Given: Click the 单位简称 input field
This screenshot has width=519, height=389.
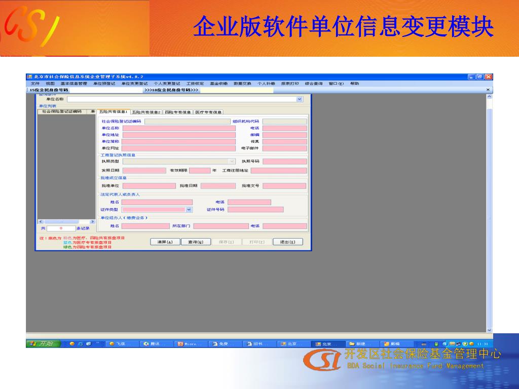Looking at the screenshot, I should pyautogui.click(x=179, y=142).
